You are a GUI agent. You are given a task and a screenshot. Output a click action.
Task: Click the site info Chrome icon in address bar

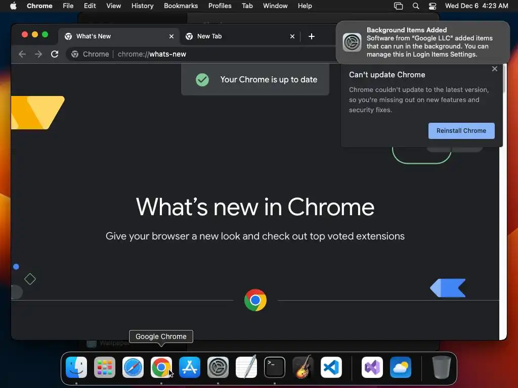tap(75, 54)
